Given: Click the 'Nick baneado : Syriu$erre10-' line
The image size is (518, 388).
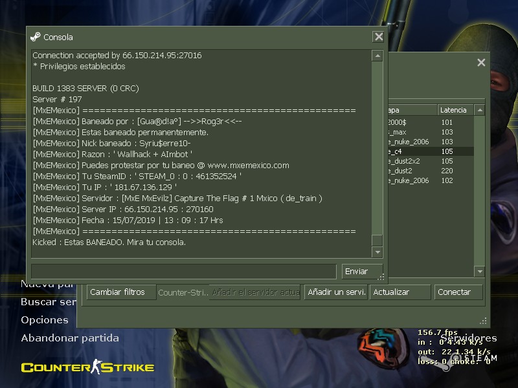Looking at the screenshot, I should (x=111, y=144).
